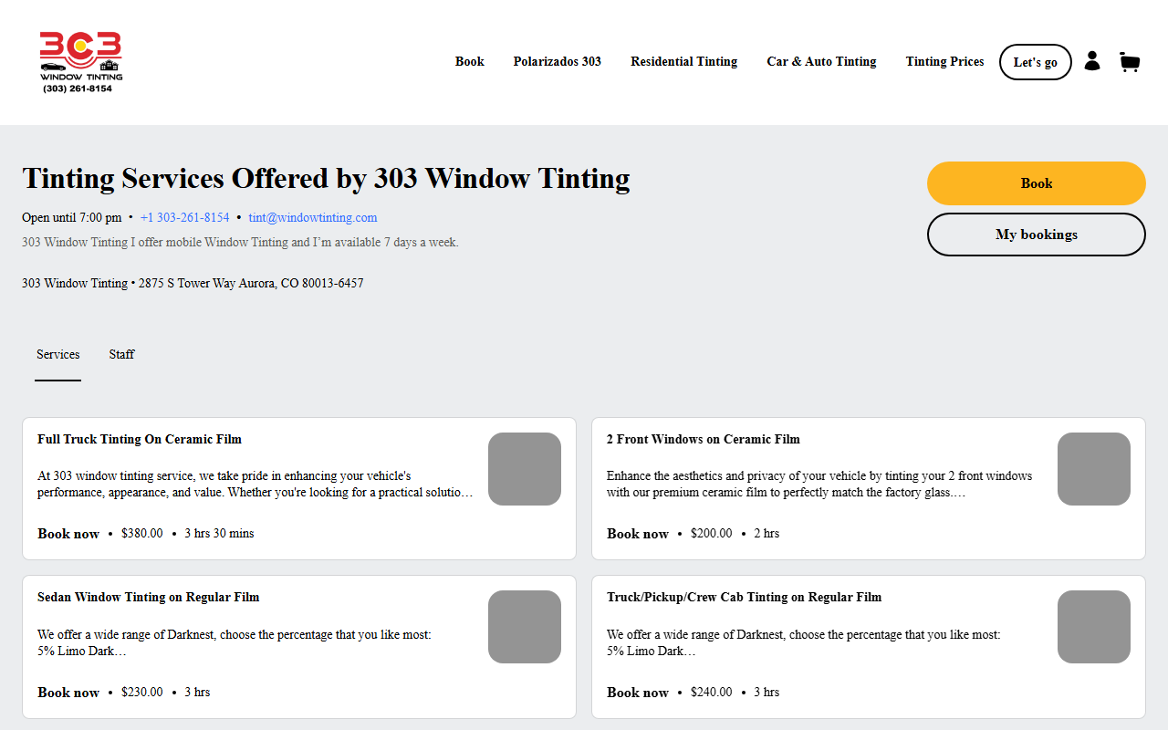Click the 2875 S Tower Way address
Image resolution: width=1168 pixels, height=730 pixels.
(x=251, y=284)
